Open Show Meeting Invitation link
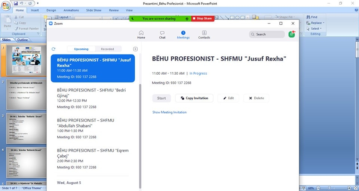Screen dimensions: 359x191 (x=169, y=112)
